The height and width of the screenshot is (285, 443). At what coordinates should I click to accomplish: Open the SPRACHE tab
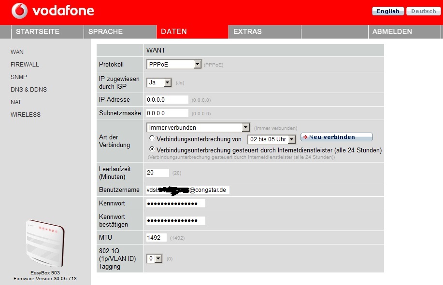point(105,31)
